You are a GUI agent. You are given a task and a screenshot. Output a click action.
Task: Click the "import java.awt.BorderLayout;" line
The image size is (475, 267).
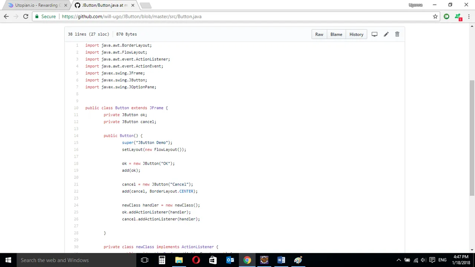[118, 45]
